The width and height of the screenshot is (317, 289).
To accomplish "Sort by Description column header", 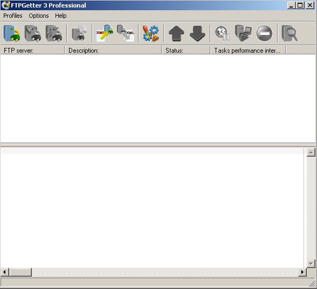I will pos(113,51).
